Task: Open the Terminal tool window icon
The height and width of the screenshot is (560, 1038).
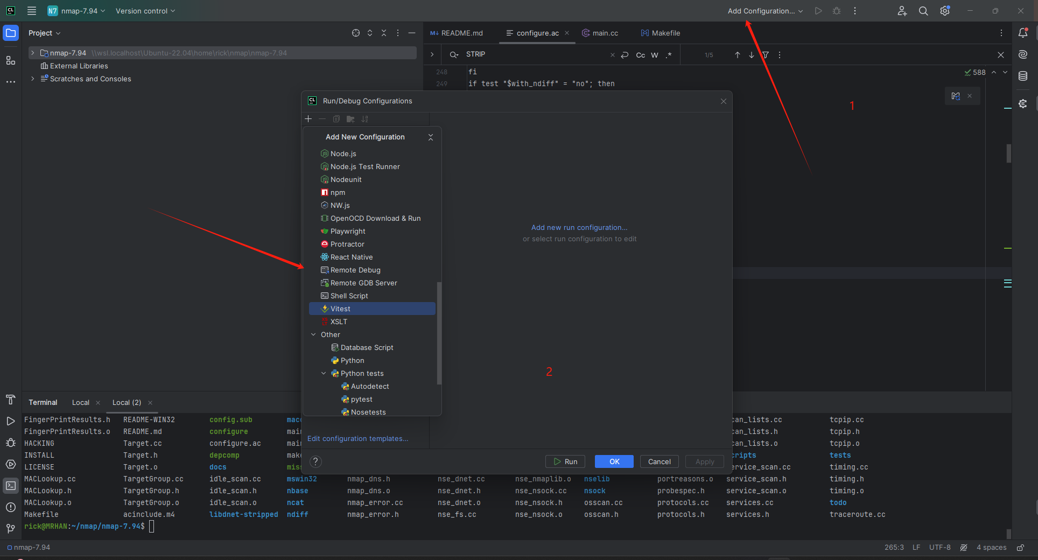Action: [x=11, y=486]
